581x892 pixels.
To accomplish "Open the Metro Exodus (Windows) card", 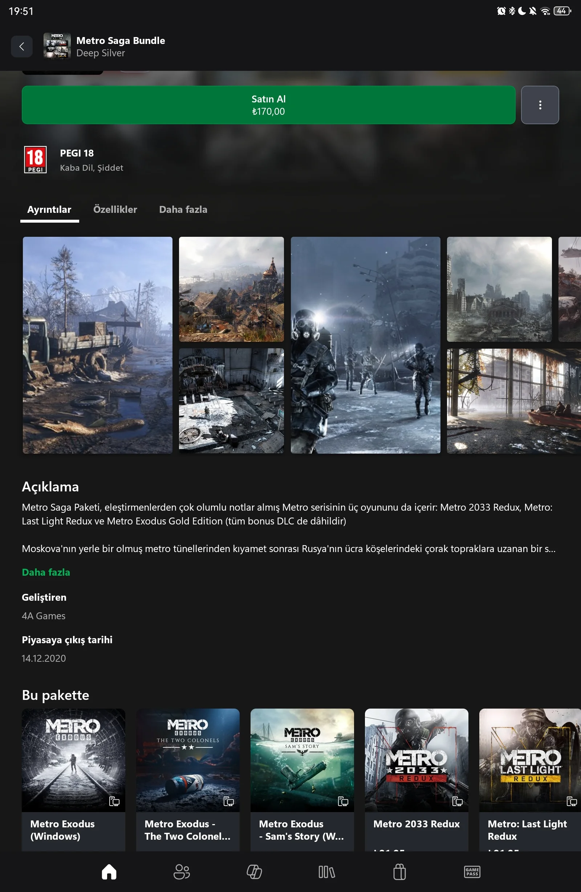I will 73,779.
